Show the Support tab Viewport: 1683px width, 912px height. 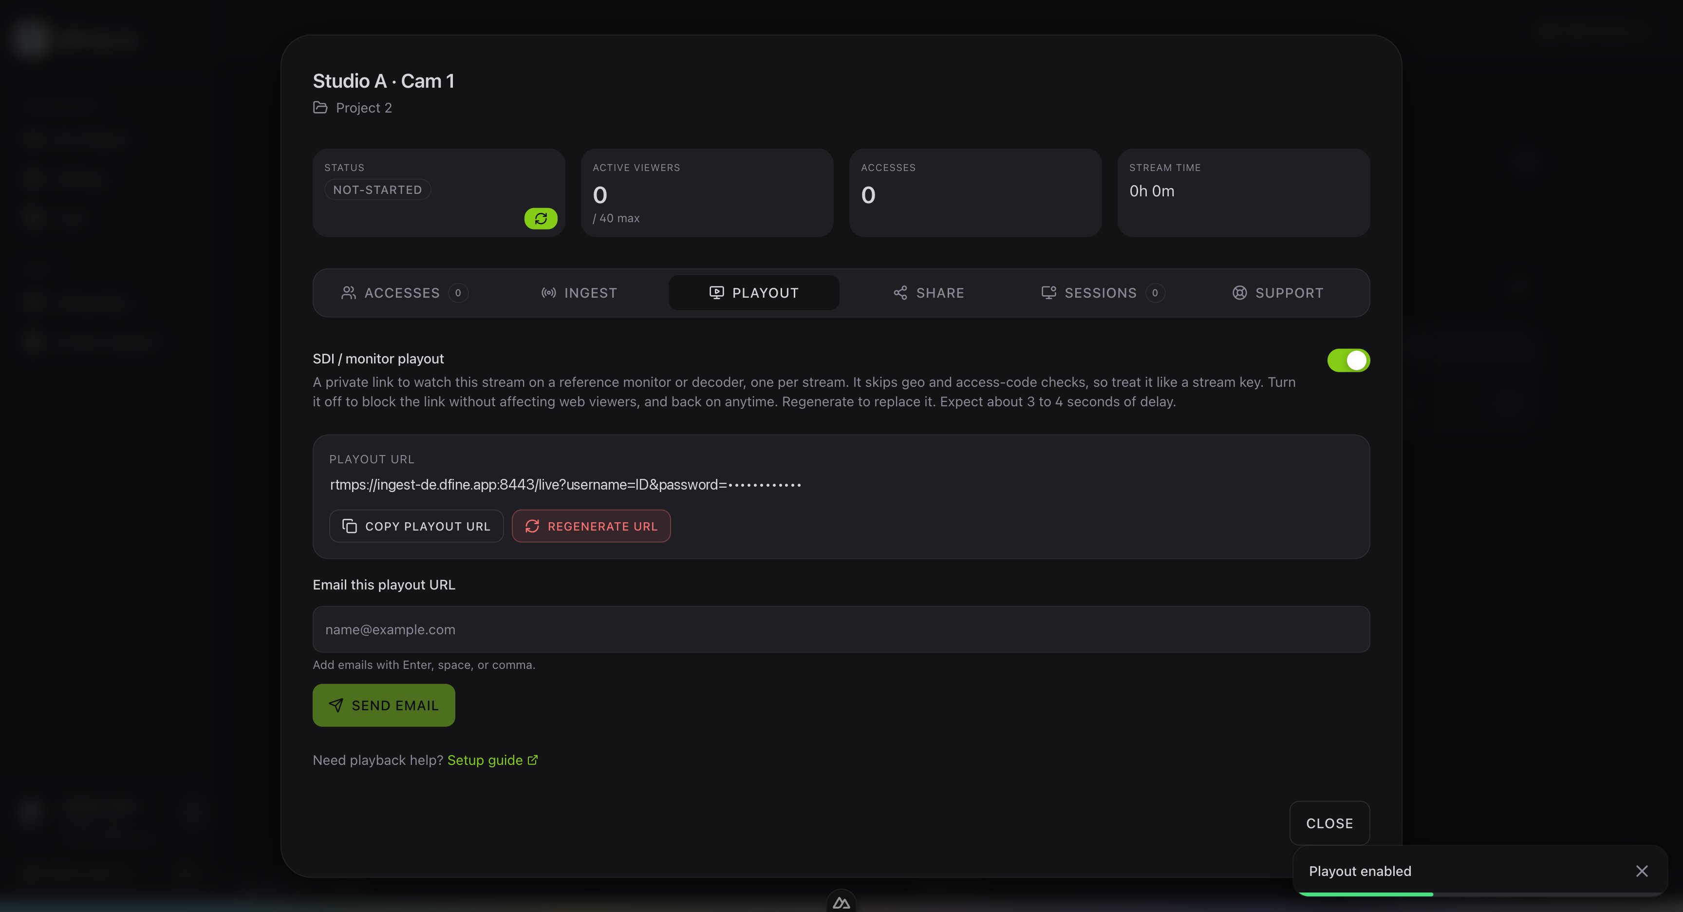pyautogui.click(x=1278, y=293)
